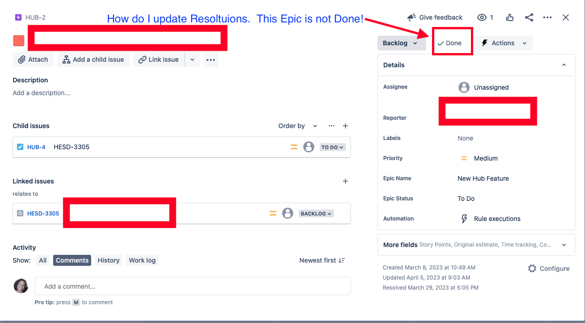The height and width of the screenshot is (323, 585).
Task: Open the HUB-4 child issue link
Action: 36,147
